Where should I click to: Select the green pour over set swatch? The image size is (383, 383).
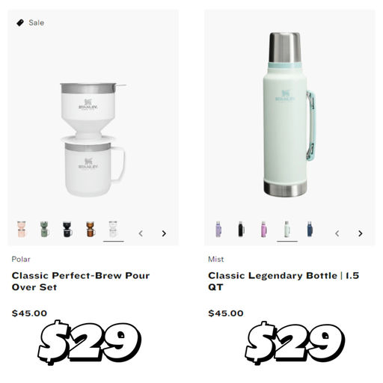[44, 229]
